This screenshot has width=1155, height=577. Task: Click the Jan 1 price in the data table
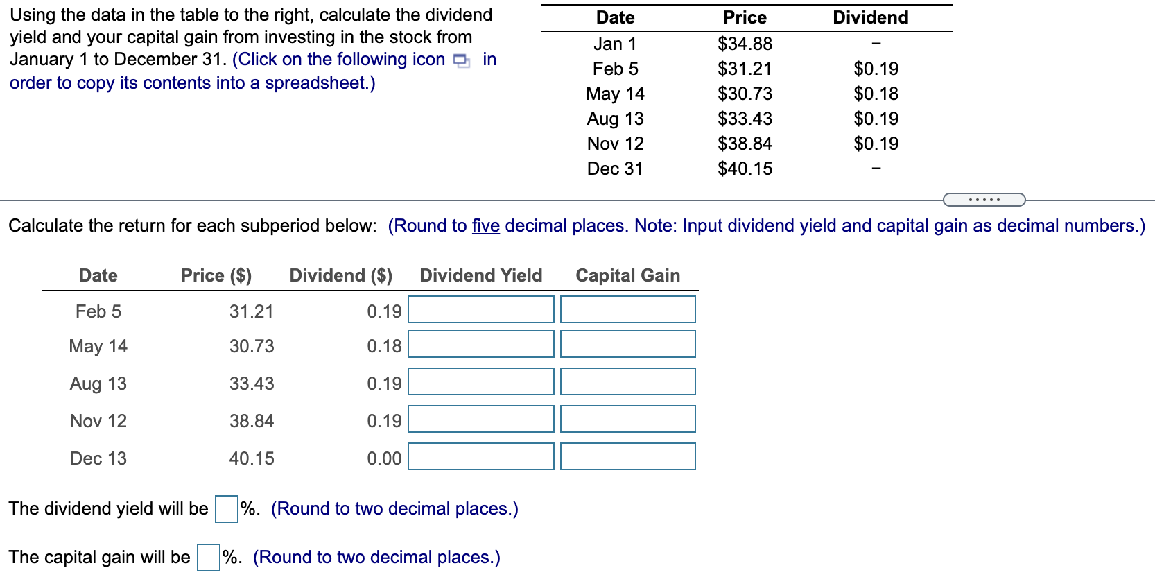[744, 44]
